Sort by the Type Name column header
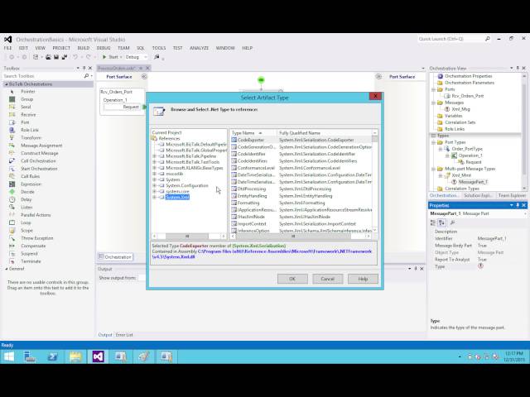 pos(253,133)
